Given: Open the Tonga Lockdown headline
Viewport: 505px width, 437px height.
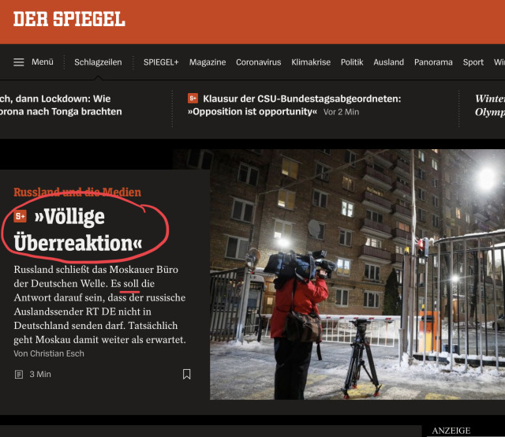Looking at the screenshot, I should click(61, 105).
